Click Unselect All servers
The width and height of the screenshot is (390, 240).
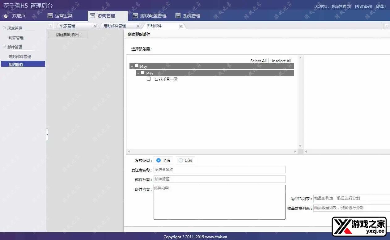point(281,61)
